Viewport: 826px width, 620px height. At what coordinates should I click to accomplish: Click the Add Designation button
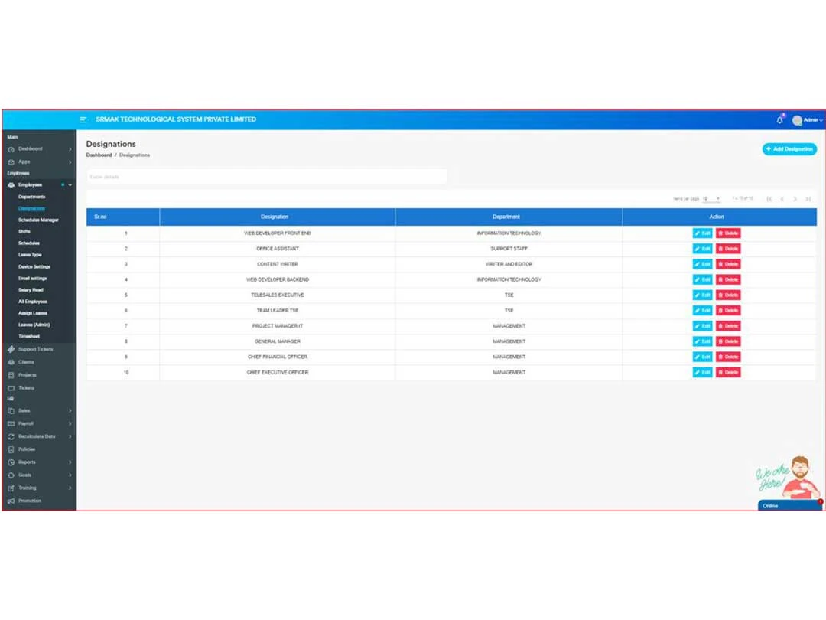[789, 149]
